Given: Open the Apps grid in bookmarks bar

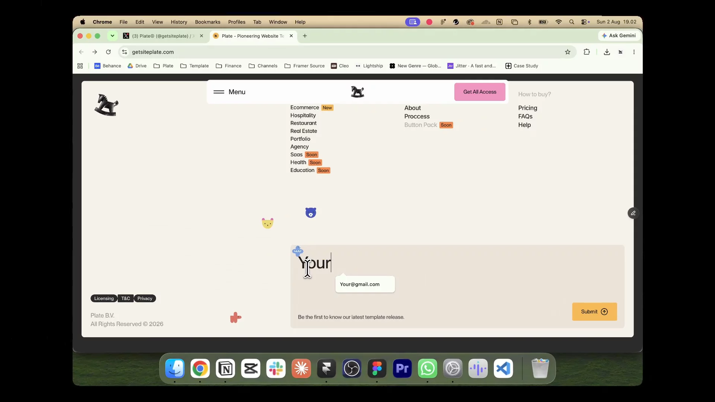Looking at the screenshot, I should point(80,66).
